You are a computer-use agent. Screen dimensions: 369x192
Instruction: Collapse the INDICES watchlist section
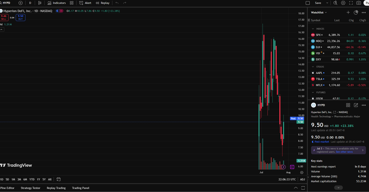point(313,29)
